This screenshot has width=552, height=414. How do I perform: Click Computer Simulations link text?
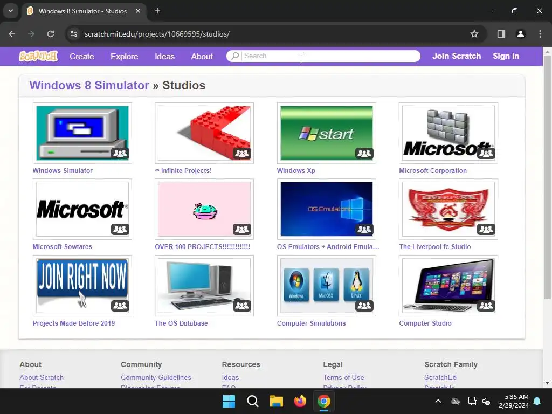pos(311,323)
